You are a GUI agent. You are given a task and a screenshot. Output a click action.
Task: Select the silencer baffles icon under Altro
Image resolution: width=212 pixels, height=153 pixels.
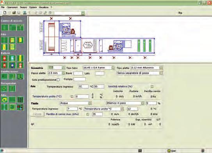(x=20, y=100)
